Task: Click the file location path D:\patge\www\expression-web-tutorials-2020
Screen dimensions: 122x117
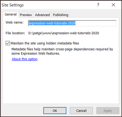Action: (x=64, y=33)
